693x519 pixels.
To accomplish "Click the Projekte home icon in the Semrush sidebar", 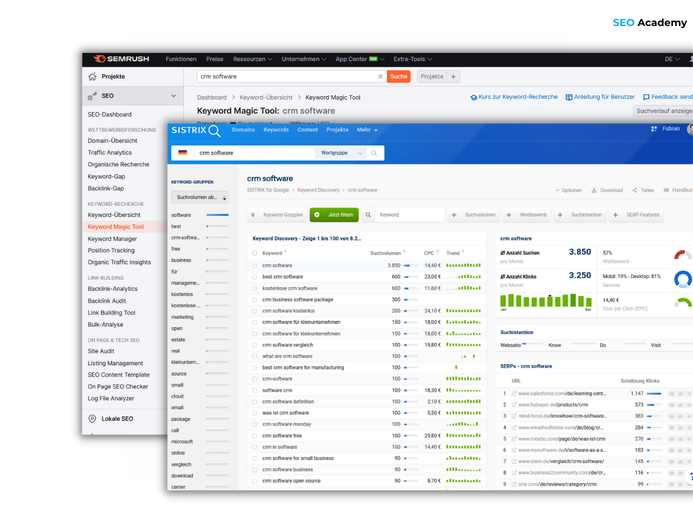I will 92,76.
